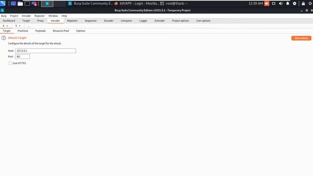The height and width of the screenshot is (176, 313).
Task: Switch to the top-level Target tab
Action: (x=26, y=21)
